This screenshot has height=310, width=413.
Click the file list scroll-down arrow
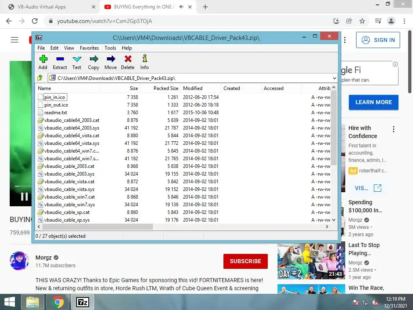click(x=334, y=220)
